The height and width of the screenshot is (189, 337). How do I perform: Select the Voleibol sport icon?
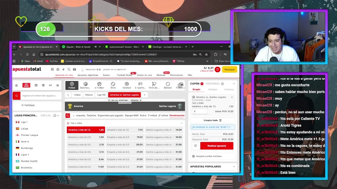coord(127,85)
